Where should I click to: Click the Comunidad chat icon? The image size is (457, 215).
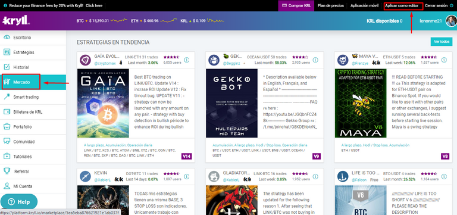pos(7,142)
